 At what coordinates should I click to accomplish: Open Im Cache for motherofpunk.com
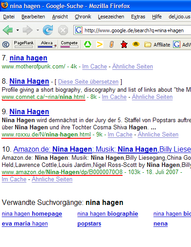click(94, 67)
